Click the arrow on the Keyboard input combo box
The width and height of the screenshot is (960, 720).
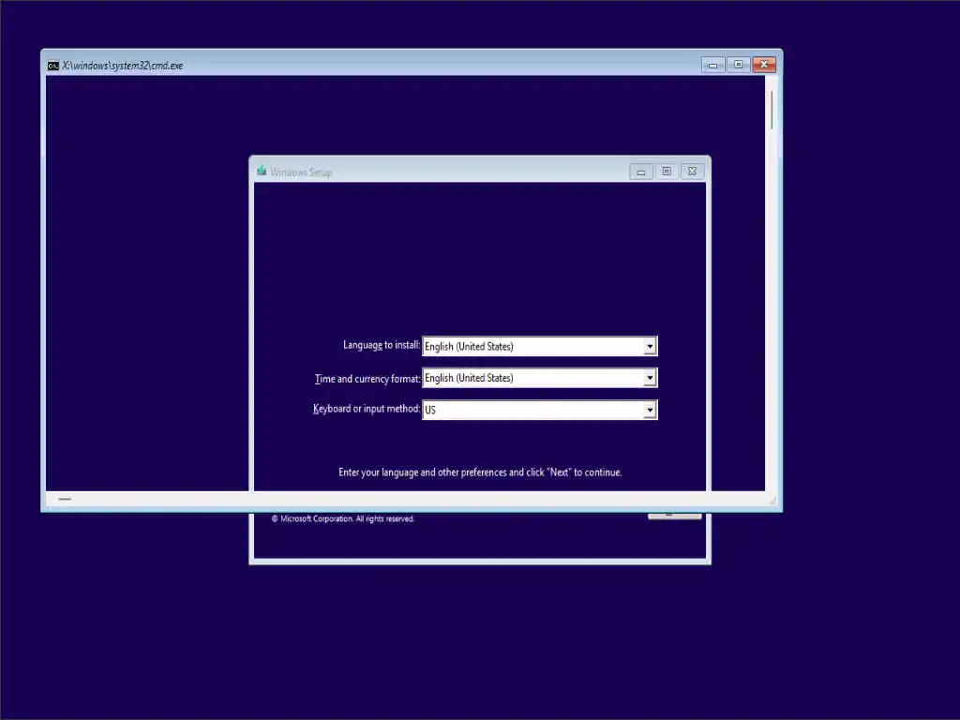[650, 411]
